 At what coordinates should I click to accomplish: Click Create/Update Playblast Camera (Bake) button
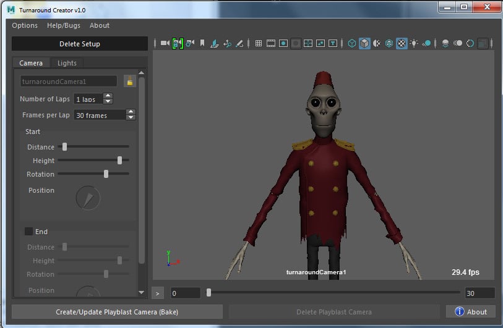click(x=117, y=312)
